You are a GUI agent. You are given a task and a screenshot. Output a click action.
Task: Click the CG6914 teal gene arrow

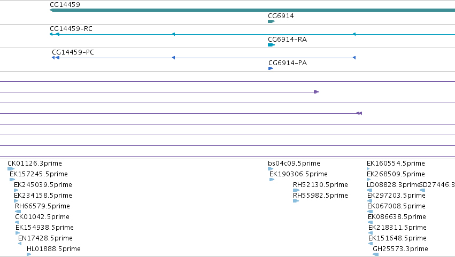click(271, 21)
